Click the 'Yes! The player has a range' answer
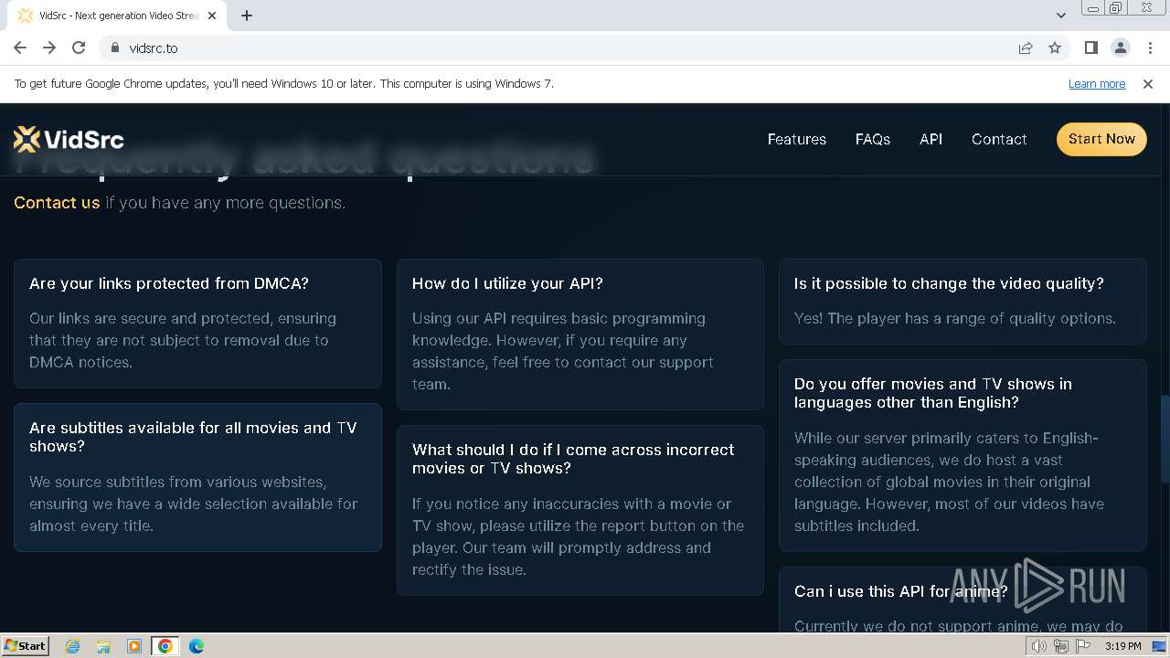 tap(955, 318)
